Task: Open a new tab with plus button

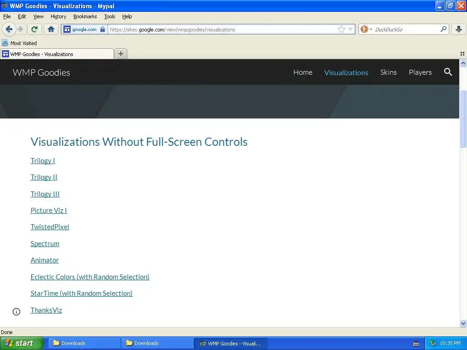Action: (121, 54)
